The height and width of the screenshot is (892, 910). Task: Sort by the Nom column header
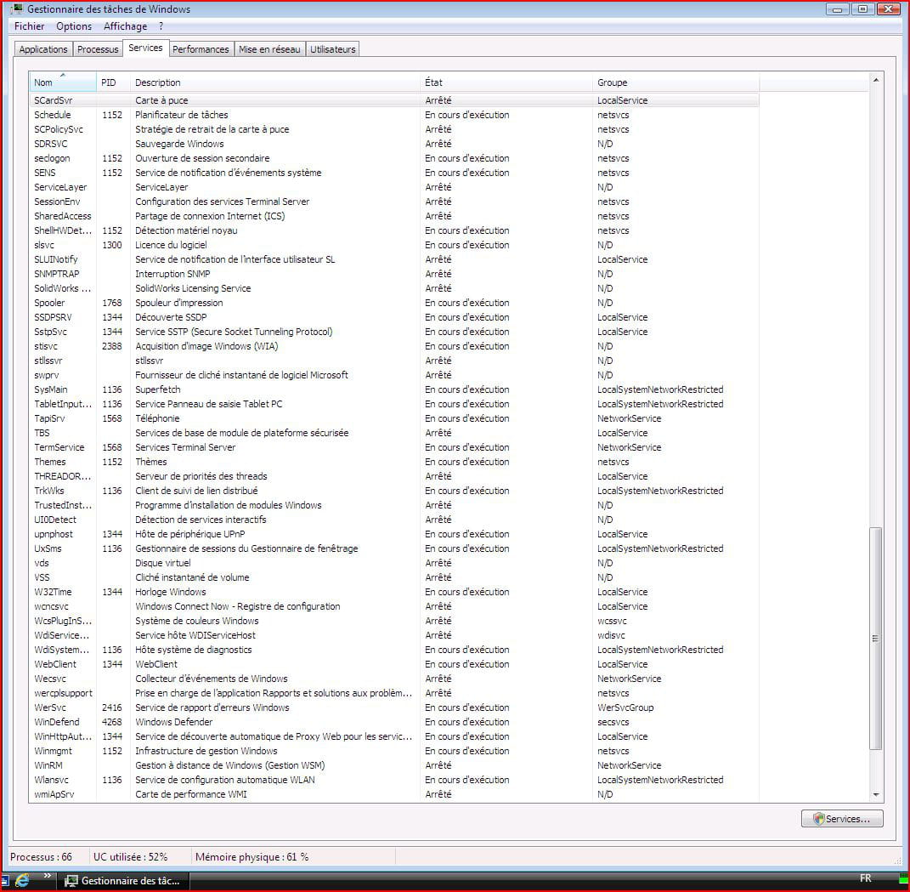[x=63, y=82]
